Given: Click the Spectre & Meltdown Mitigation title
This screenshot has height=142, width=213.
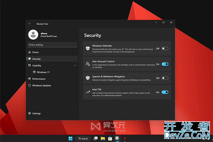Looking at the screenshot, I should click(109, 76).
